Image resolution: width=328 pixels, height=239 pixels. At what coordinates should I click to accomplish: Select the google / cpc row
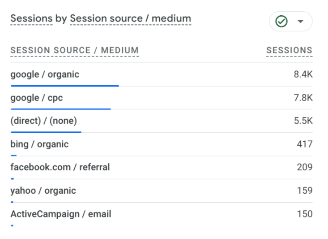pyautogui.click(x=162, y=98)
